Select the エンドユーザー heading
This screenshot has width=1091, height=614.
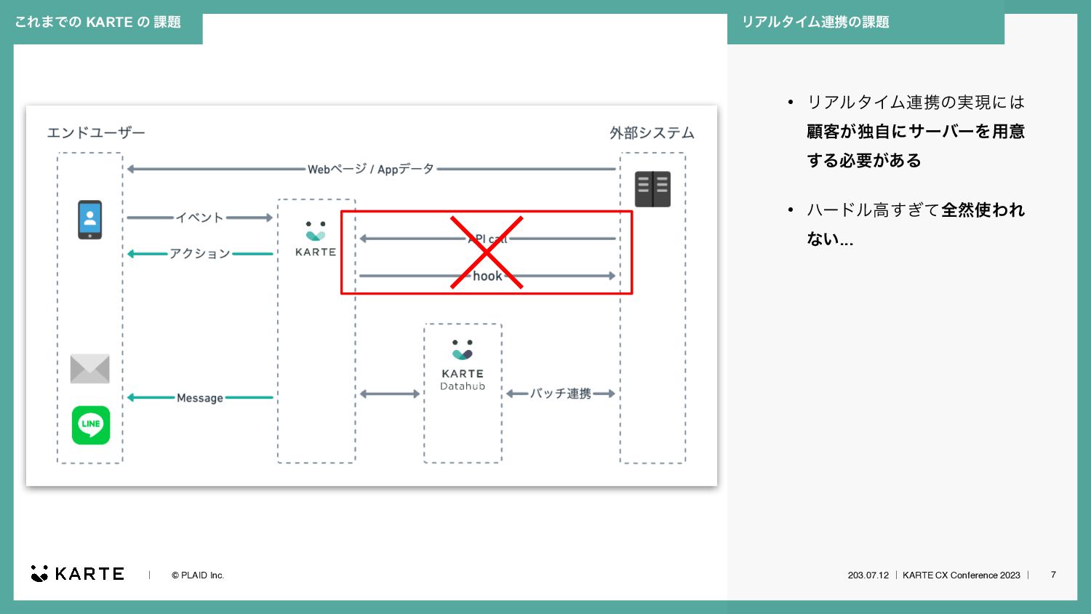[96, 132]
